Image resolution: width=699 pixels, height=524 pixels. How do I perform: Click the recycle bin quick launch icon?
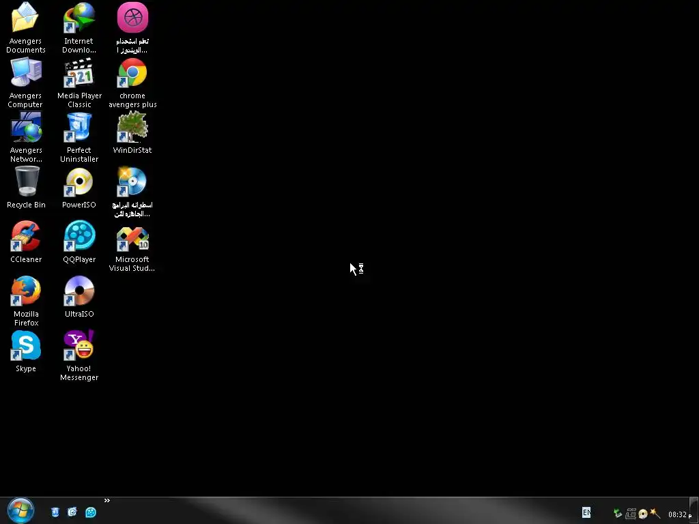coord(55,512)
